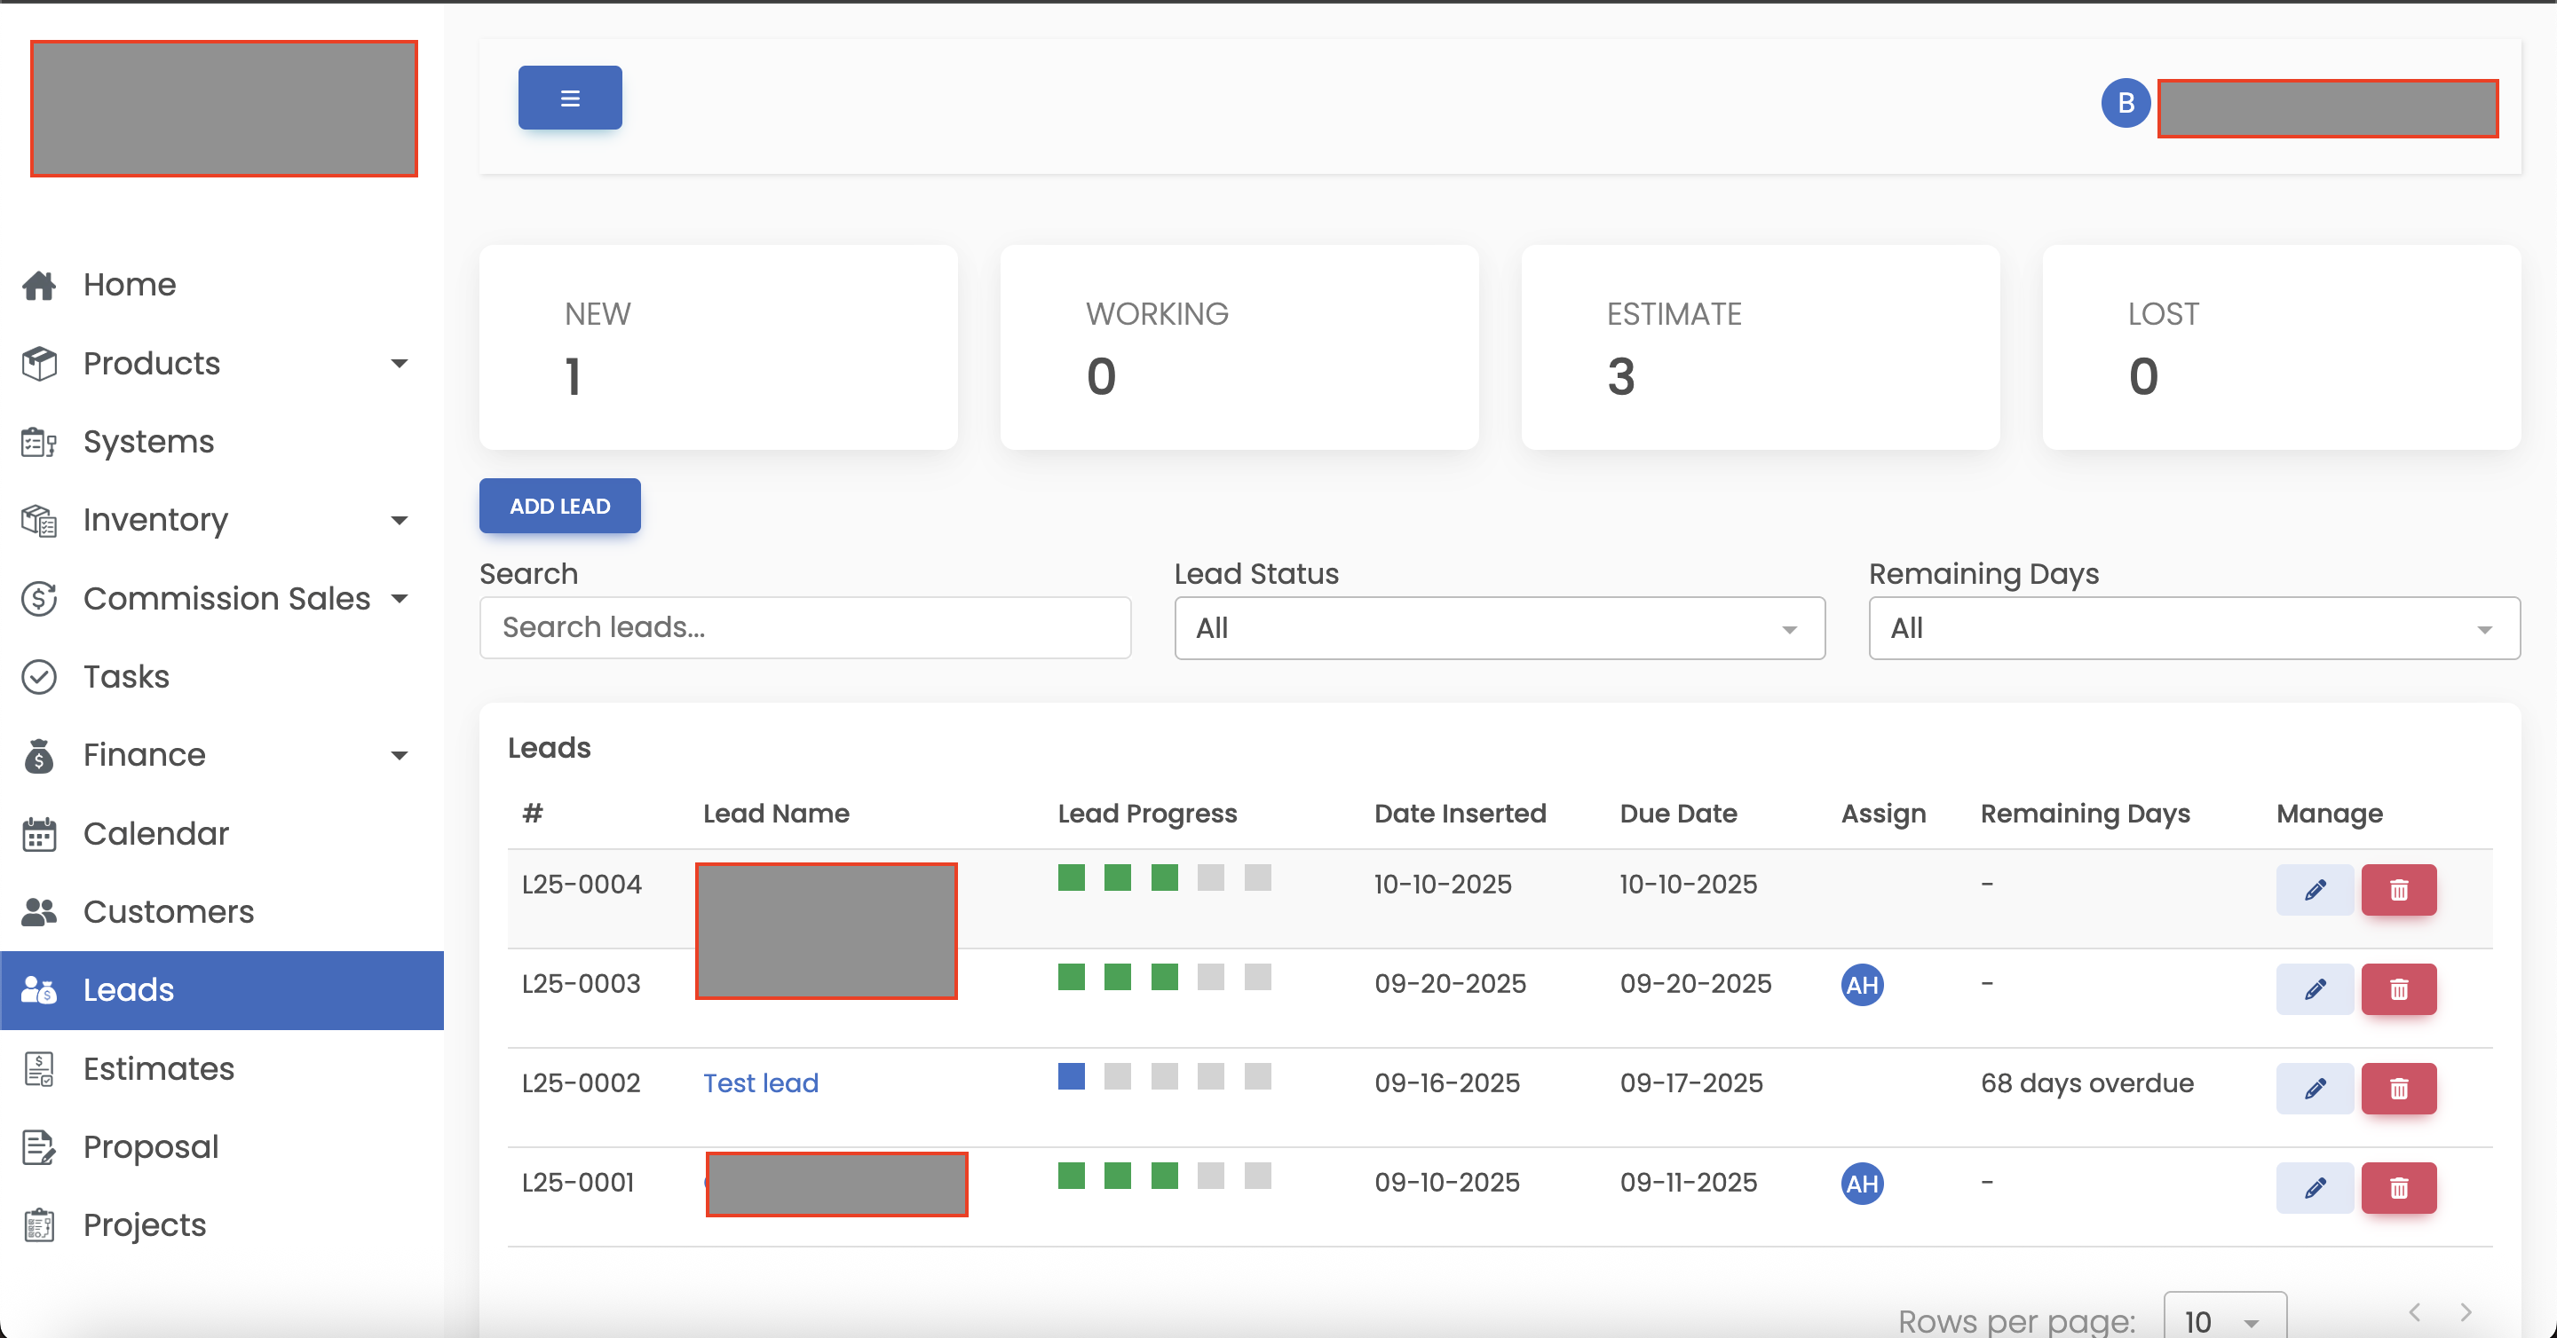Image resolution: width=2557 pixels, height=1338 pixels.
Task: Click the delete trash icon for lead L25-0004
Action: (x=2399, y=890)
